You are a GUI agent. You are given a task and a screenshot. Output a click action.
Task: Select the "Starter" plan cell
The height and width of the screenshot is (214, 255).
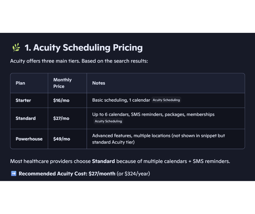[23, 100]
